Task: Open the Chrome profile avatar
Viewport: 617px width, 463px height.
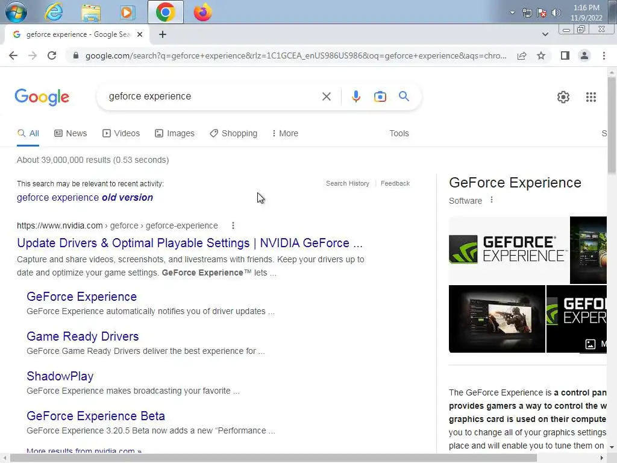Action: (584, 55)
